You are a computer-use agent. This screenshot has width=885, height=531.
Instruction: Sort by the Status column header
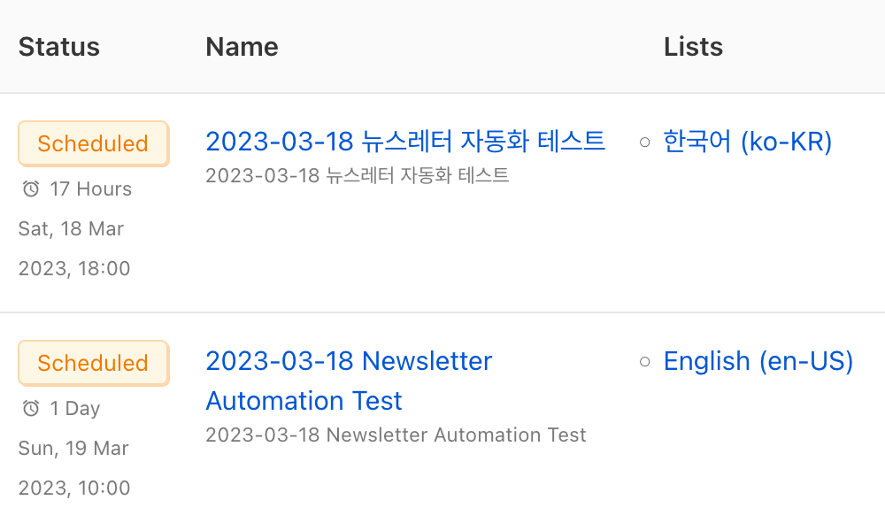[59, 47]
